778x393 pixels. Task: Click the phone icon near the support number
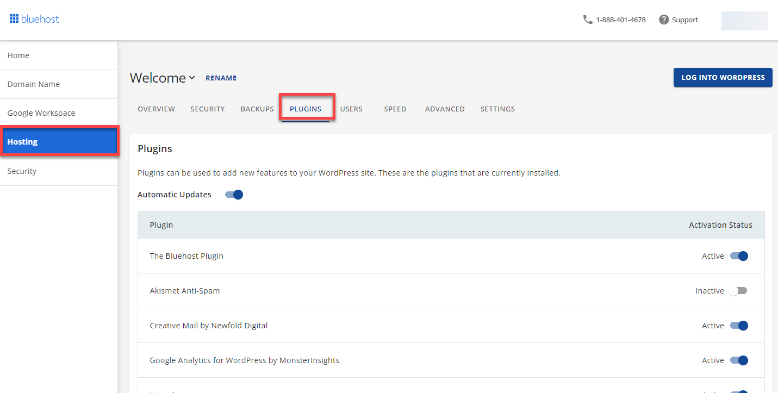(x=588, y=19)
